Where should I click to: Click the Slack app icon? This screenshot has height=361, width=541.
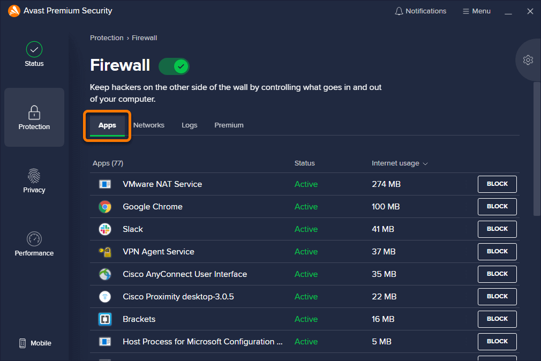pos(105,229)
